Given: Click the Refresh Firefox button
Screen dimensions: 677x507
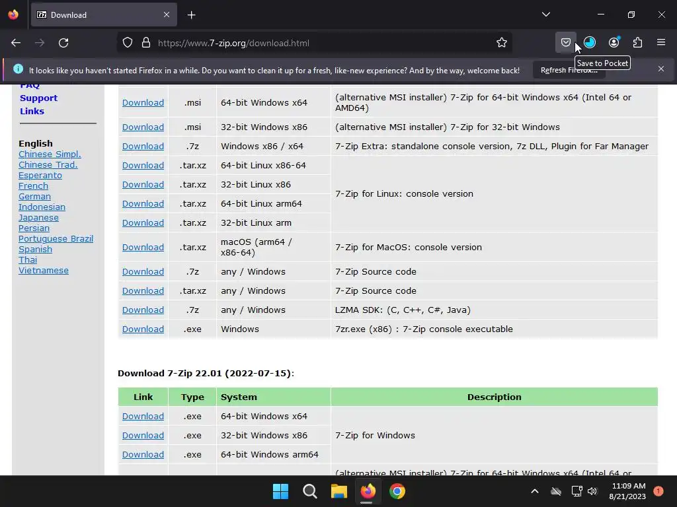Looking at the screenshot, I should (x=569, y=70).
